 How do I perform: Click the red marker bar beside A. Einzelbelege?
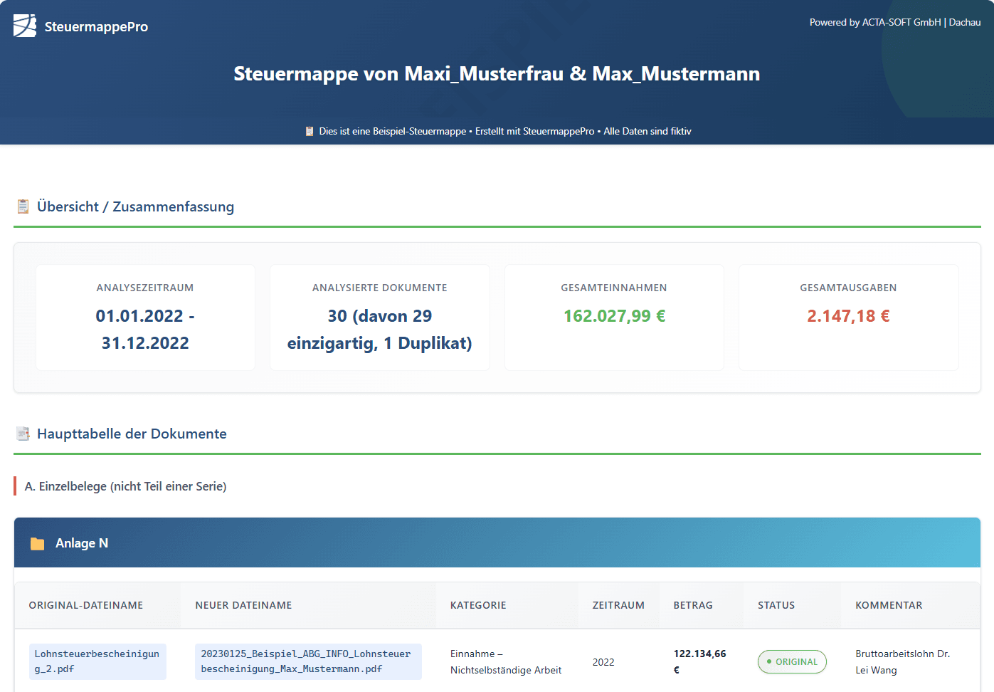(16, 486)
